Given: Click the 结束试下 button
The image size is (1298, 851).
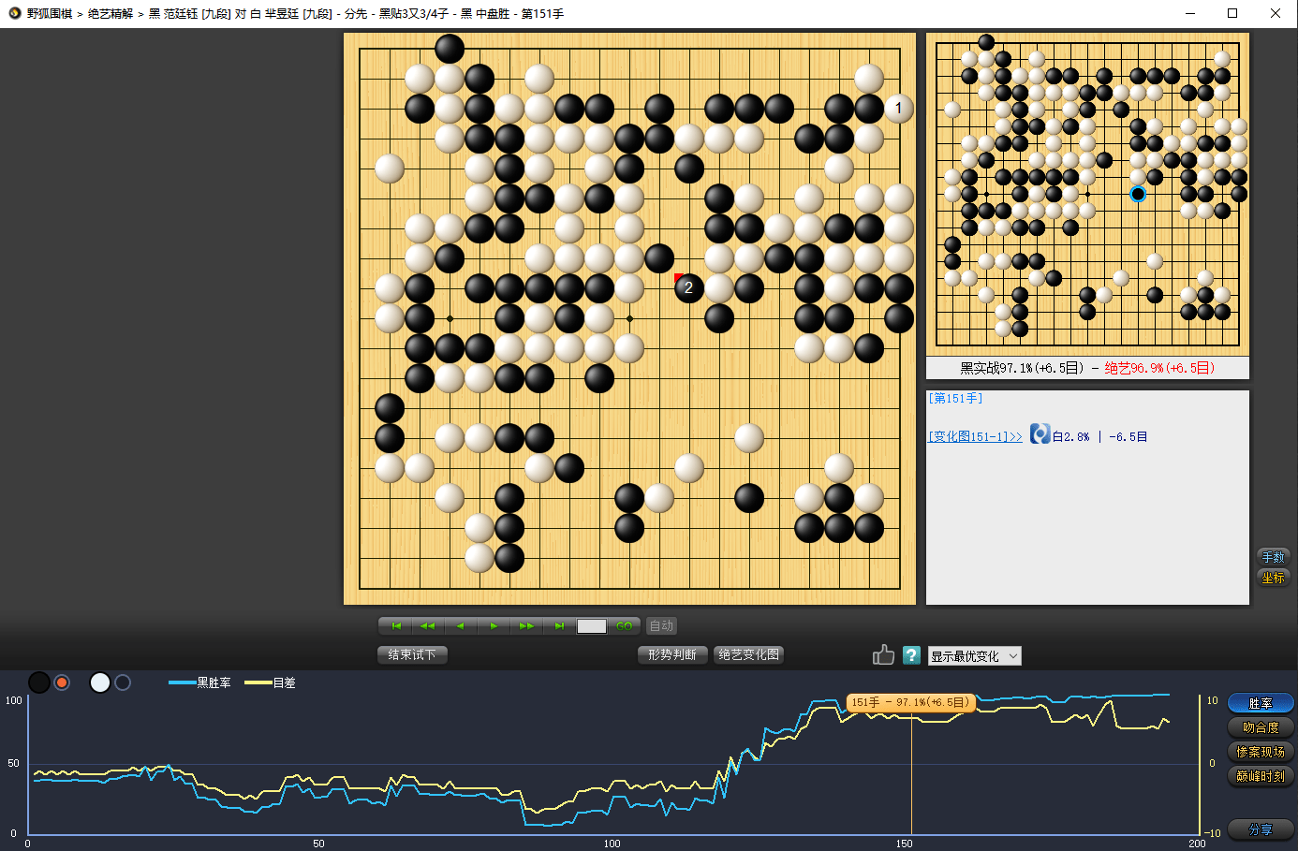Looking at the screenshot, I should [x=412, y=654].
